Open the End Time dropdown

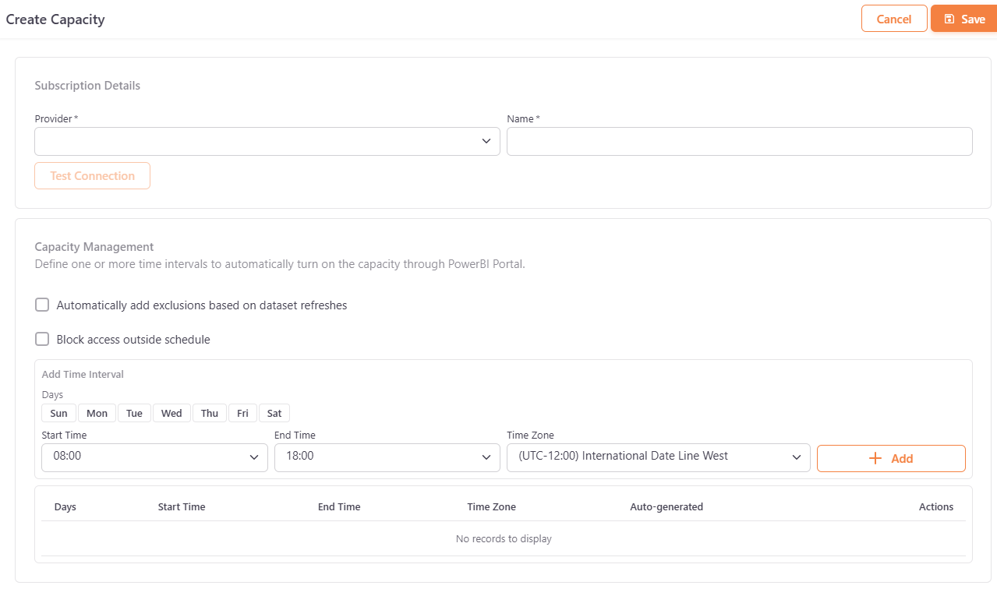[x=387, y=457]
